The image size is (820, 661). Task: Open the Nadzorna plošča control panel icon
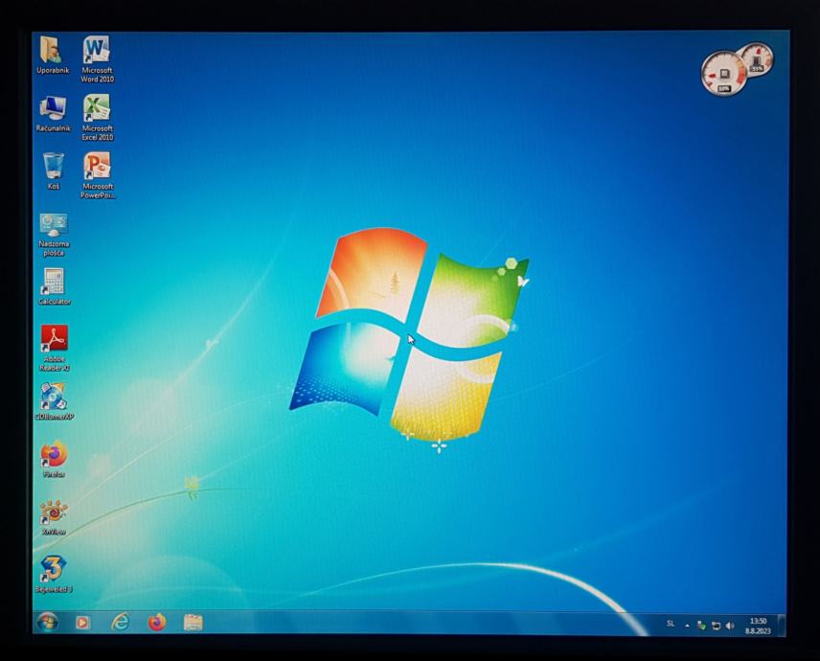click(x=54, y=235)
